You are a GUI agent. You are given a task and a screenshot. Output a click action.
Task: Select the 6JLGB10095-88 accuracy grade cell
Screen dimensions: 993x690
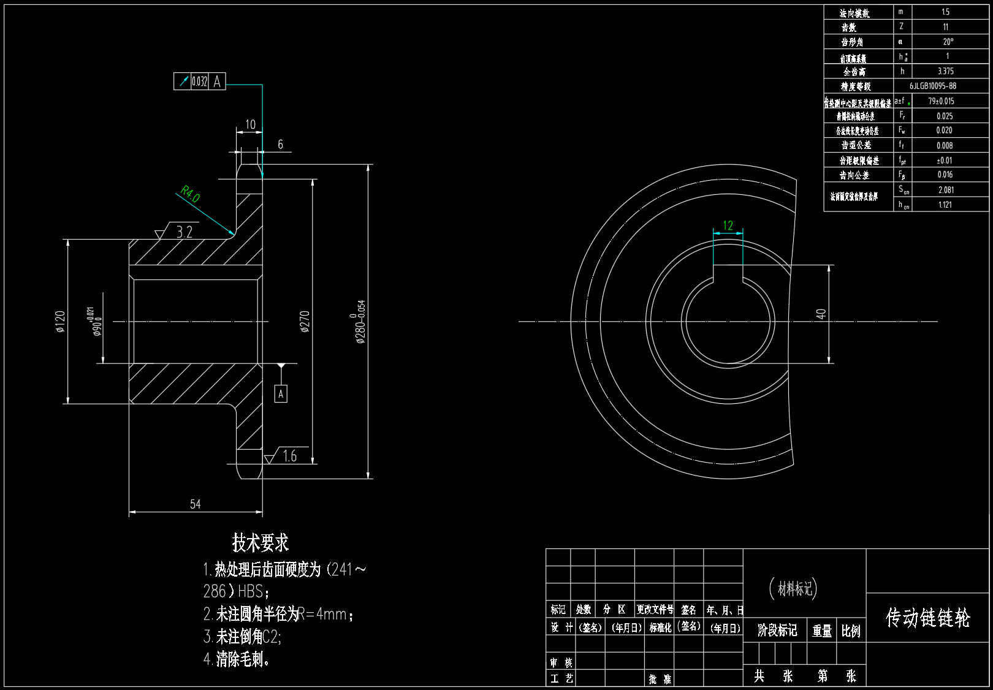tap(932, 86)
